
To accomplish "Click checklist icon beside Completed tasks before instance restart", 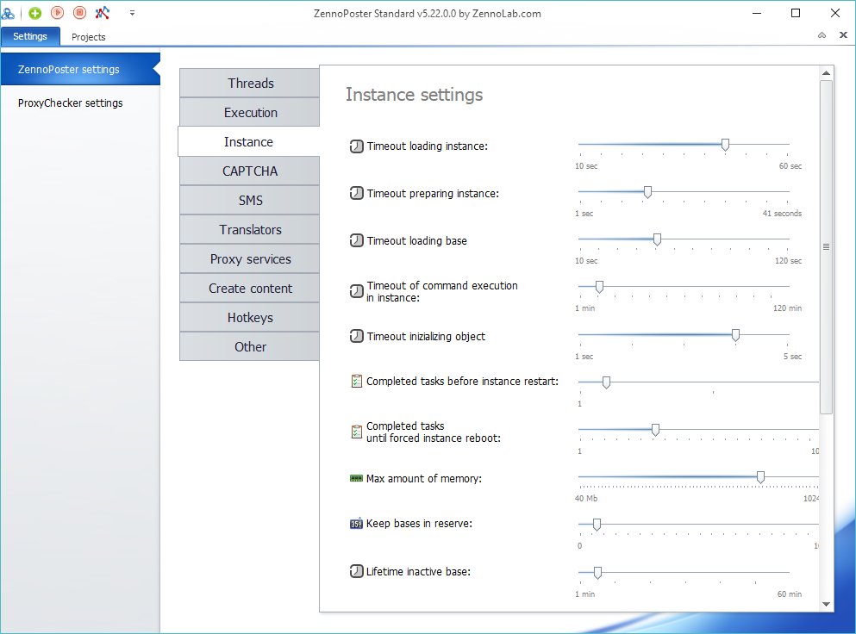I will pos(357,381).
